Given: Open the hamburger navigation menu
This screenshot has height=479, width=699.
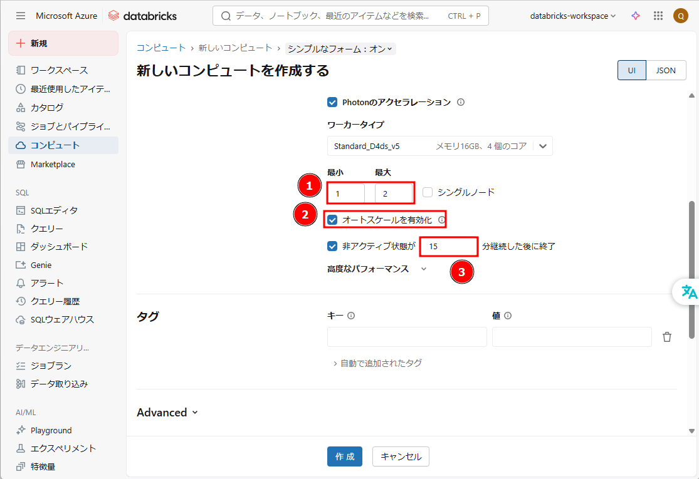Looking at the screenshot, I should pos(21,16).
